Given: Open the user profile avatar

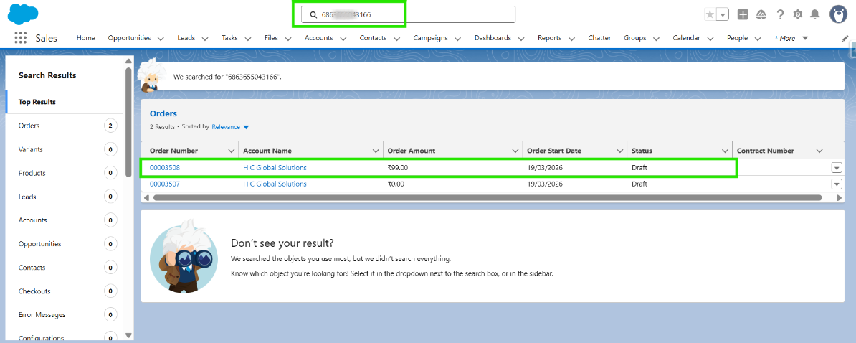Looking at the screenshot, I should 838,15.
